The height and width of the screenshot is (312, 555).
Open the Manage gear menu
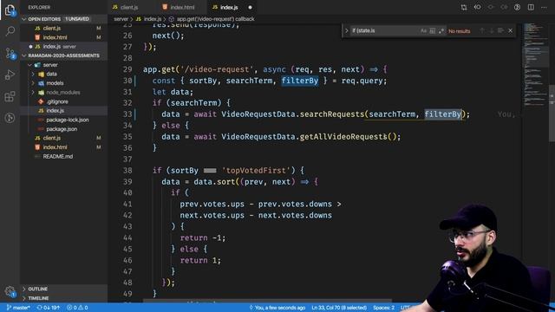pos(10,291)
